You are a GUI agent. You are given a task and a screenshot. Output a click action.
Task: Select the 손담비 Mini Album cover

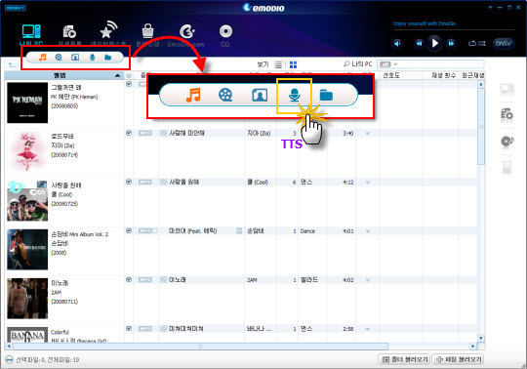point(27,249)
